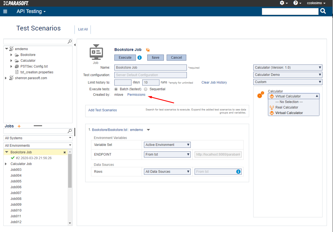This screenshot has height=232, width=333.
Task: Click the info icon next to Execute
Action: pos(140,58)
